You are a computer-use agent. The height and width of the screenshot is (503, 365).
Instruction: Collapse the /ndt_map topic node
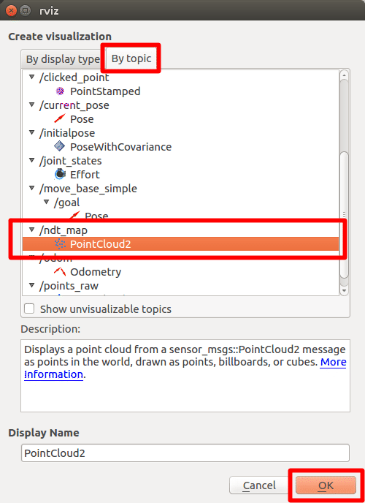click(x=31, y=230)
